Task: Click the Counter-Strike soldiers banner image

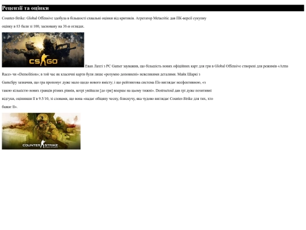Action: pos(41,131)
